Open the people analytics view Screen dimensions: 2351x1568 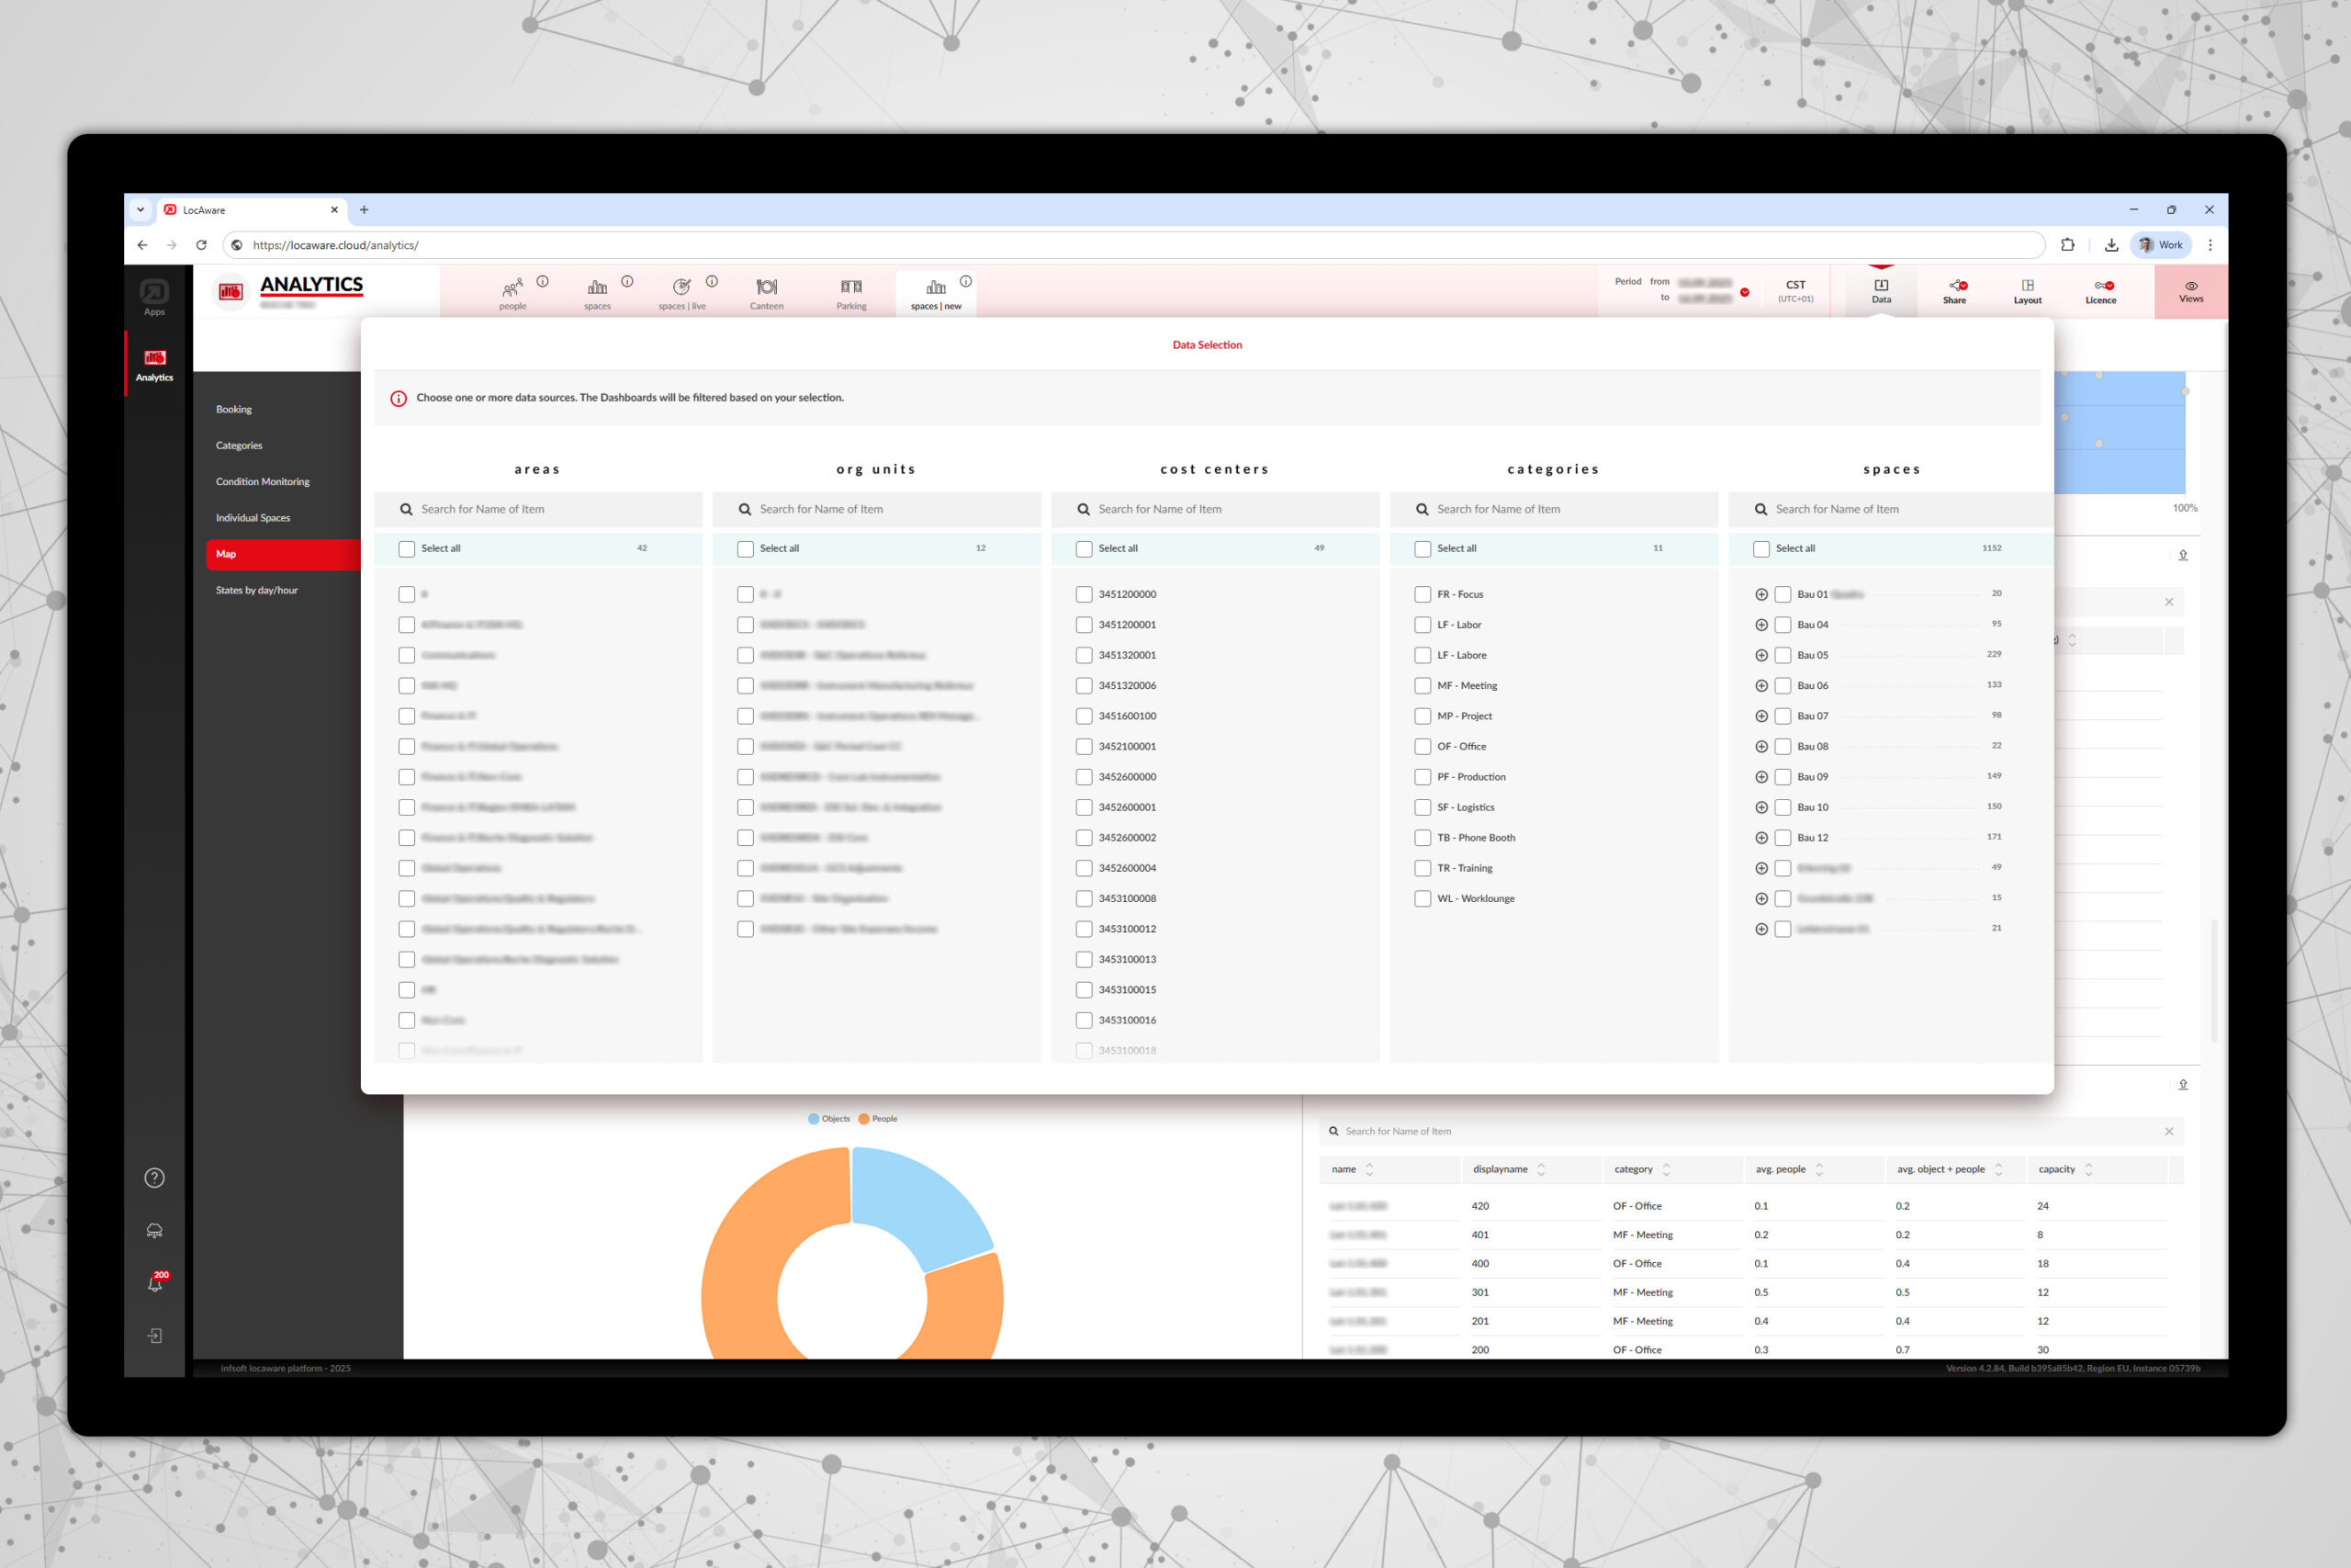point(512,291)
